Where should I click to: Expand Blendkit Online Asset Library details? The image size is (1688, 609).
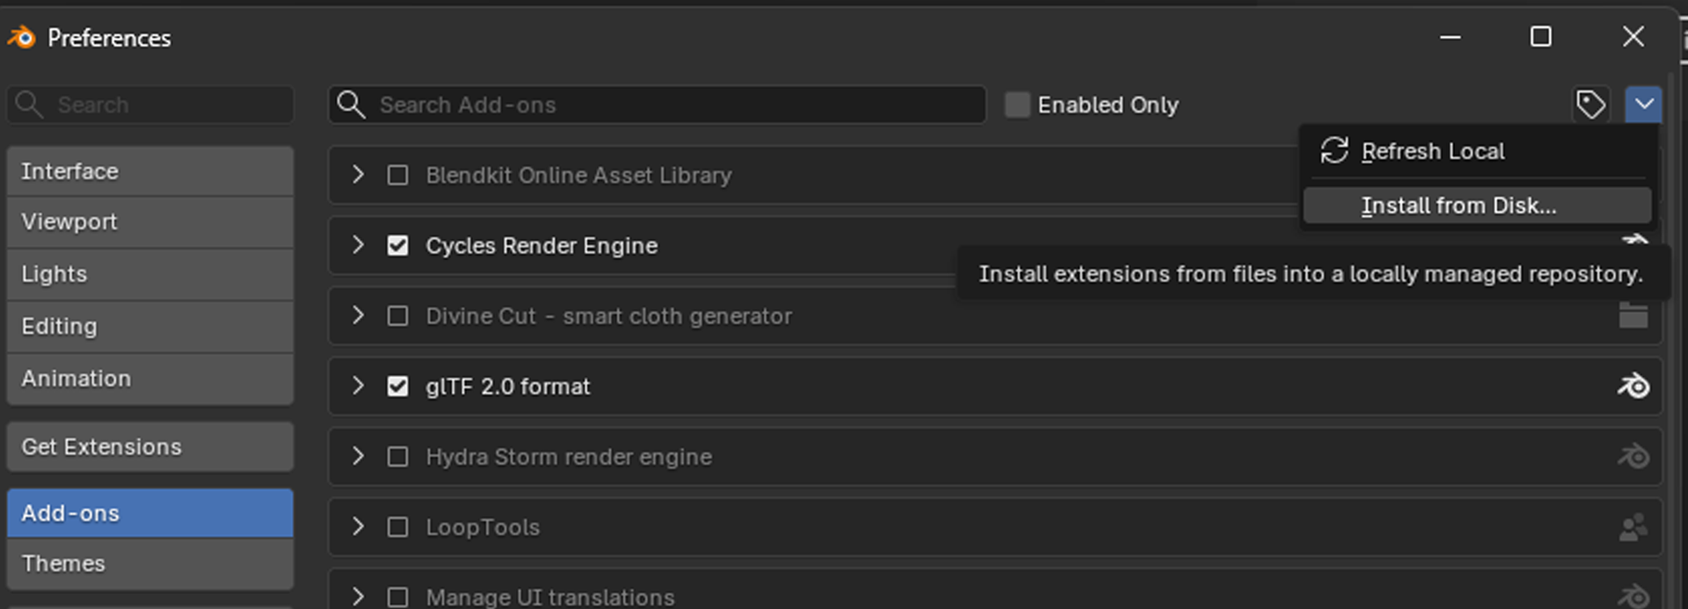tap(358, 174)
